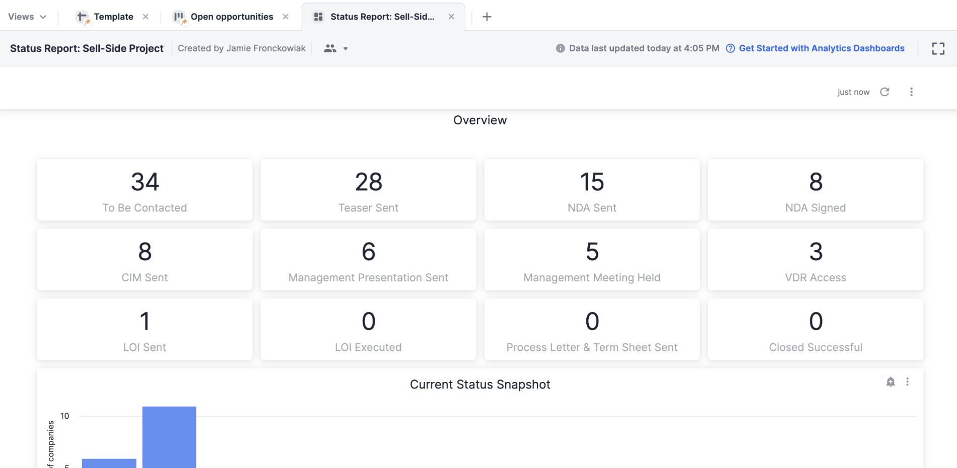
Task: Open the Current Status Snapshot options menu
Action: 908,382
